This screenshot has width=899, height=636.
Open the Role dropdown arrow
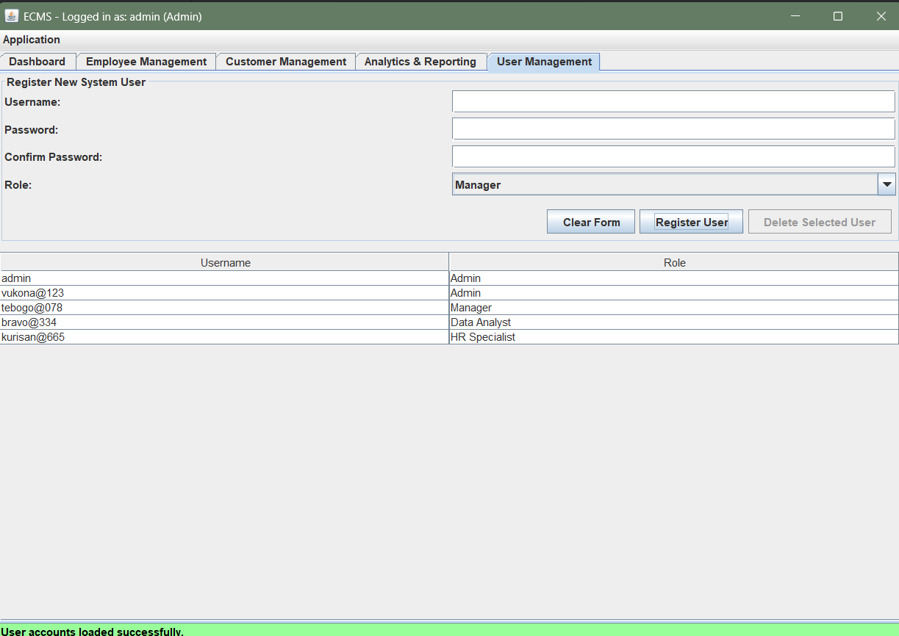pyautogui.click(x=887, y=184)
